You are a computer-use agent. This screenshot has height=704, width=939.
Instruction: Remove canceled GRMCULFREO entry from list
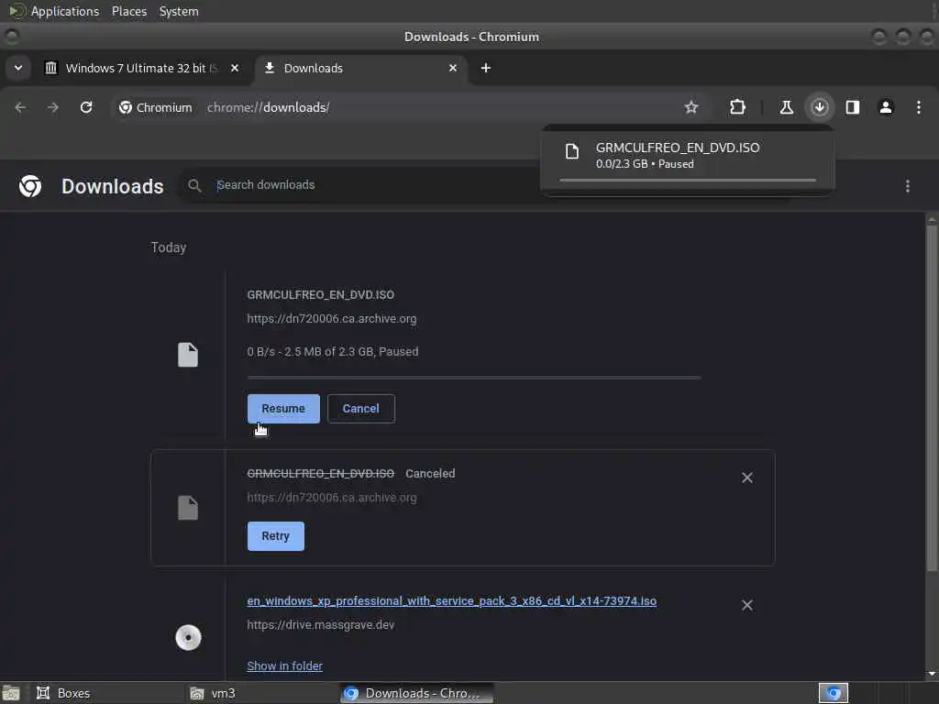tap(747, 477)
